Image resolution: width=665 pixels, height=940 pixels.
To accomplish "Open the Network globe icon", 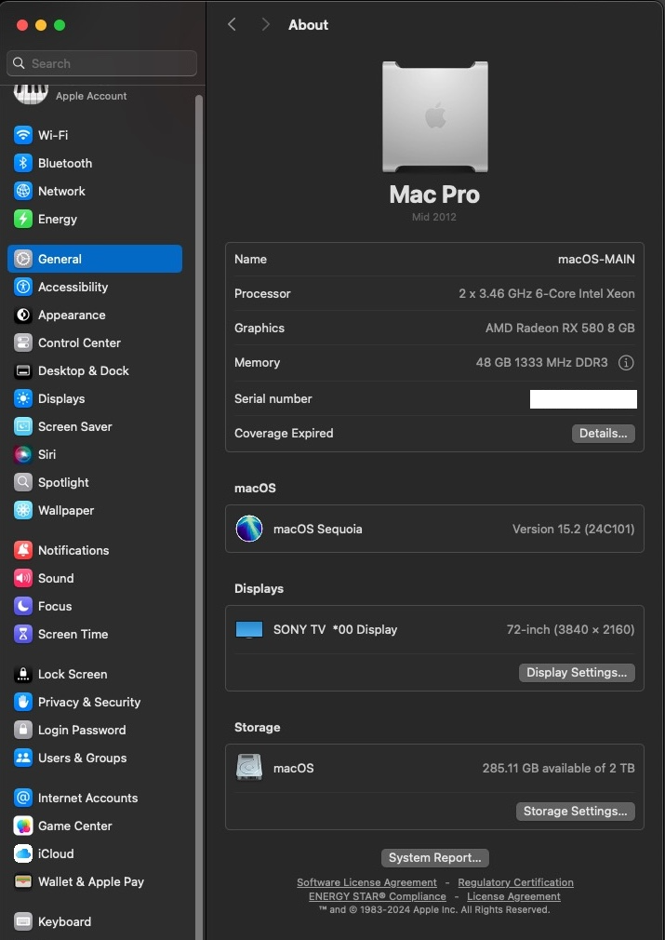I will point(22,191).
